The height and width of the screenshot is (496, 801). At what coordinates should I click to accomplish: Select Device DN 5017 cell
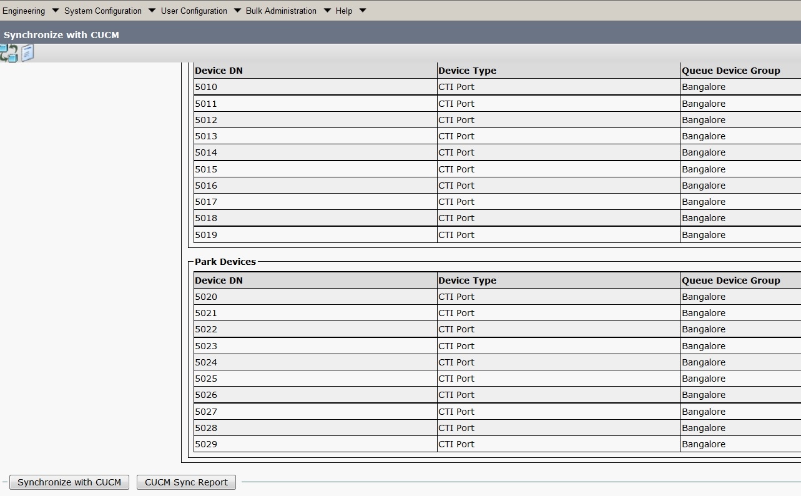tap(315, 202)
